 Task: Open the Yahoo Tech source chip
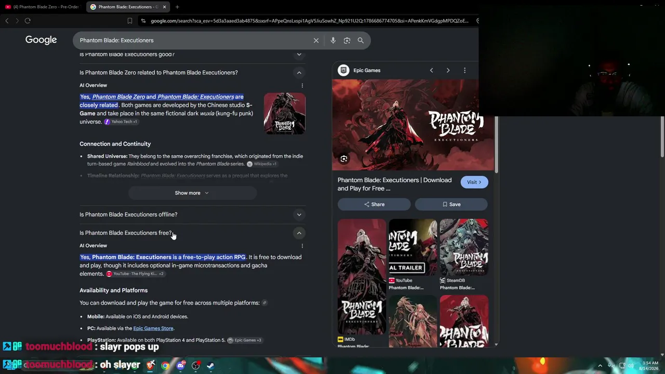point(121,122)
